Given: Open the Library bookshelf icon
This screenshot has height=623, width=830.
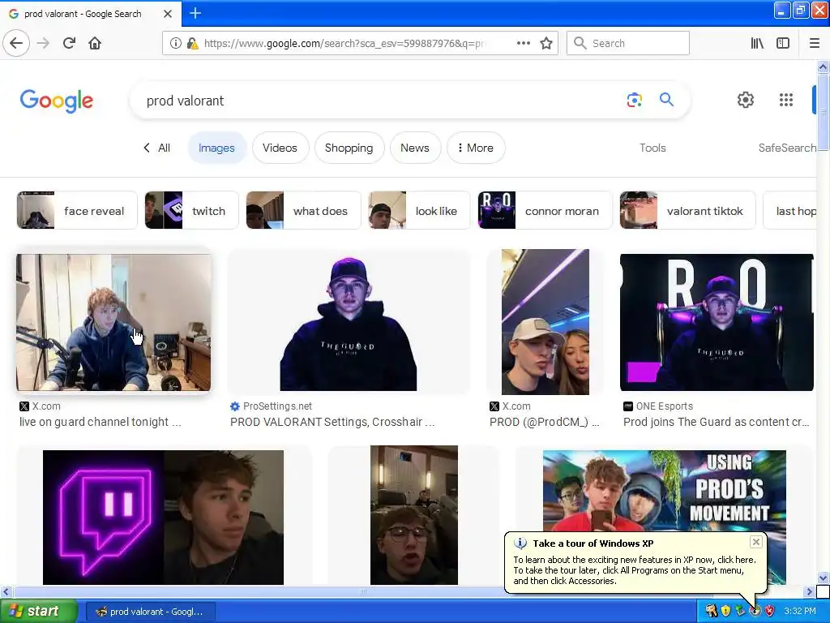Looking at the screenshot, I should (x=758, y=44).
